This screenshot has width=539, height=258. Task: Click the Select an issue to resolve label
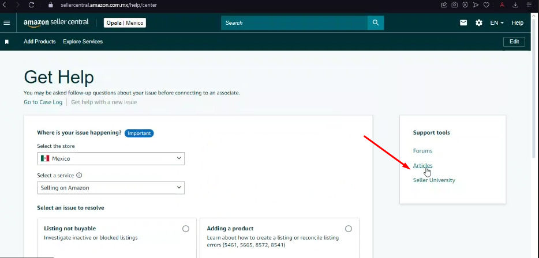[x=70, y=207]
